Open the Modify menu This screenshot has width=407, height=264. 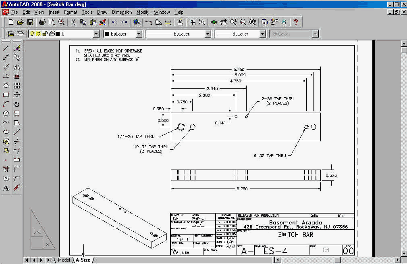point(143,12)
